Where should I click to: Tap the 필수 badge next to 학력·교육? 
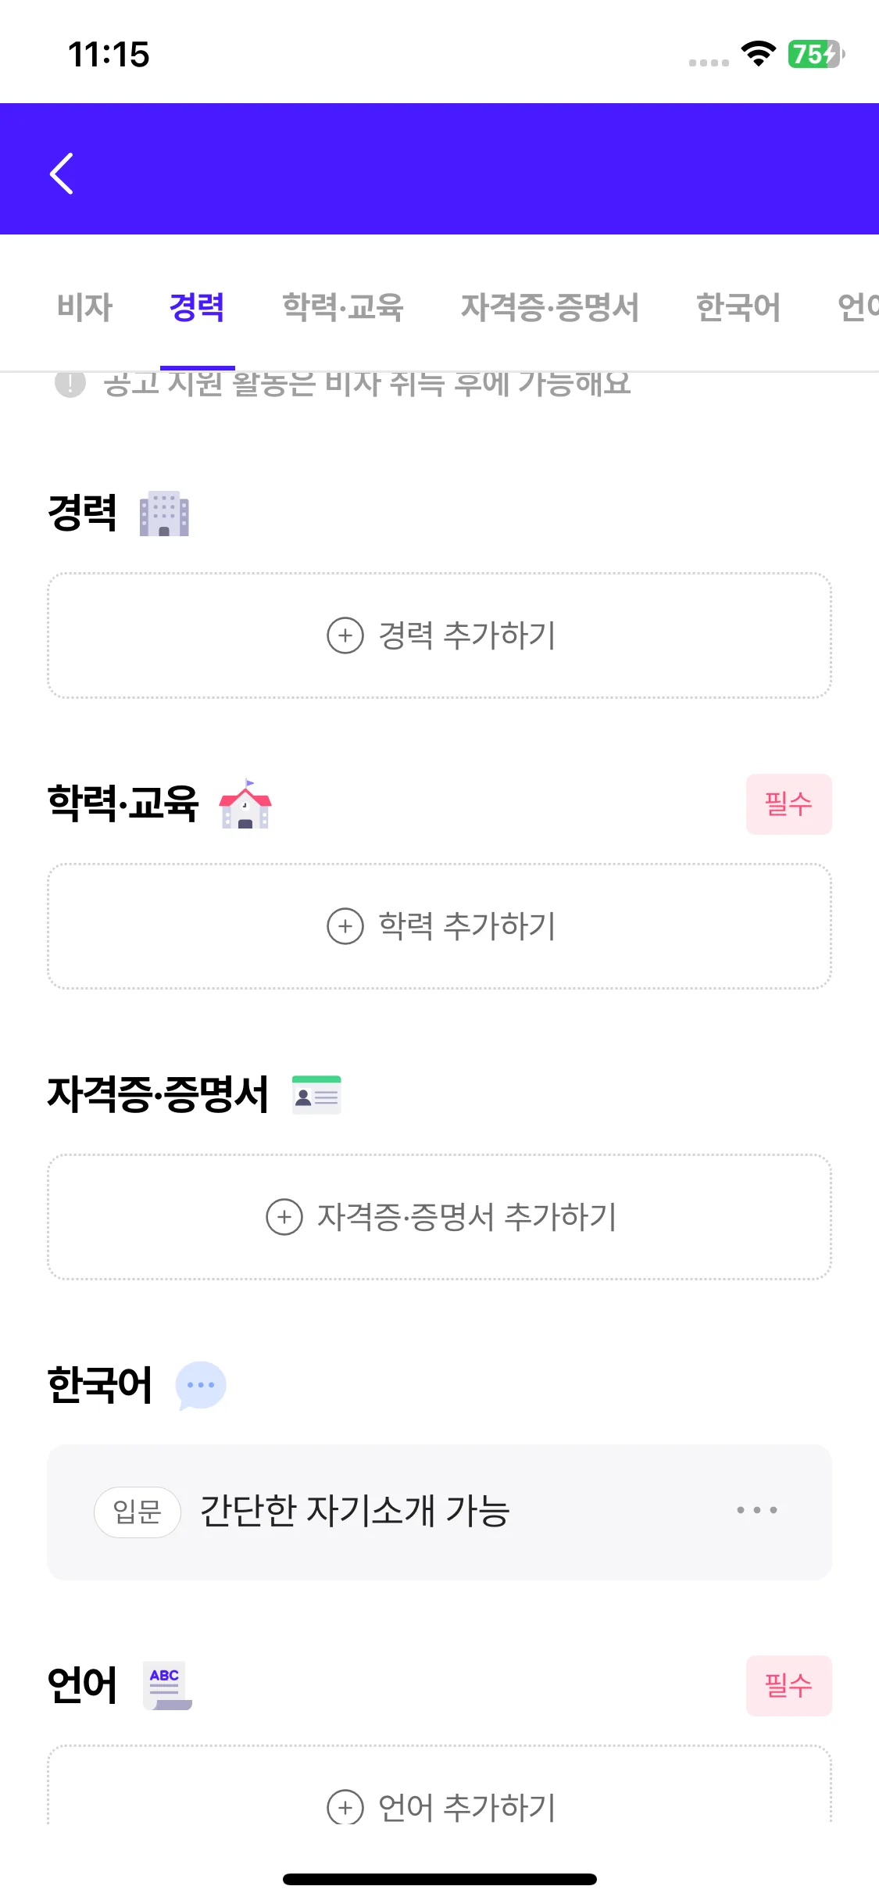click(x=788, y=804)
